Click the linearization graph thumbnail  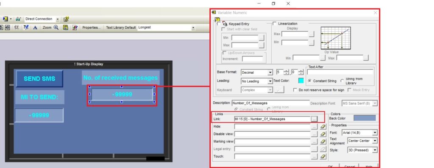(x=336, y=38)
